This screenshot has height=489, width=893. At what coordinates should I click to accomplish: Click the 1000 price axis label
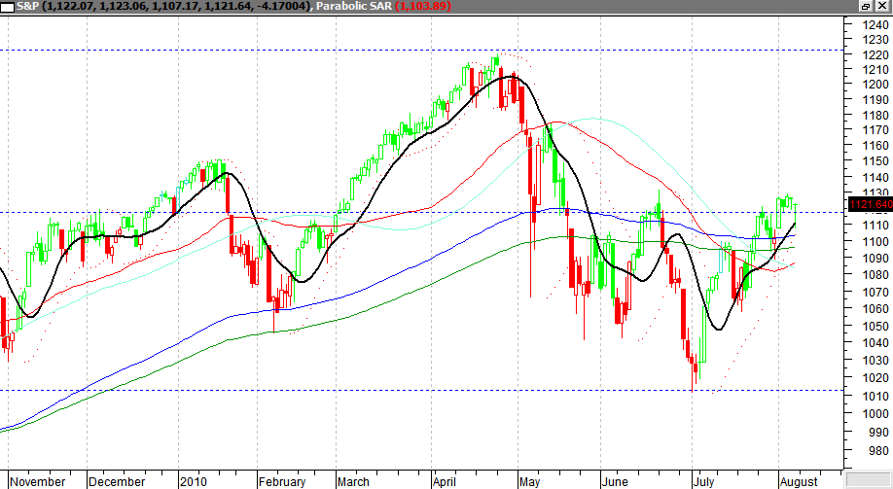[875, 414]
